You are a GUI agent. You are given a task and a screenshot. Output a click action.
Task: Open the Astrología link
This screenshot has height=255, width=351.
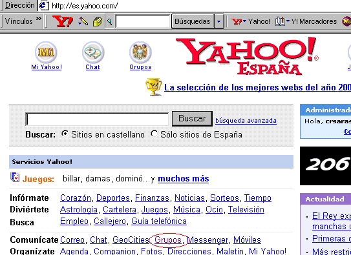pos(79,210)
